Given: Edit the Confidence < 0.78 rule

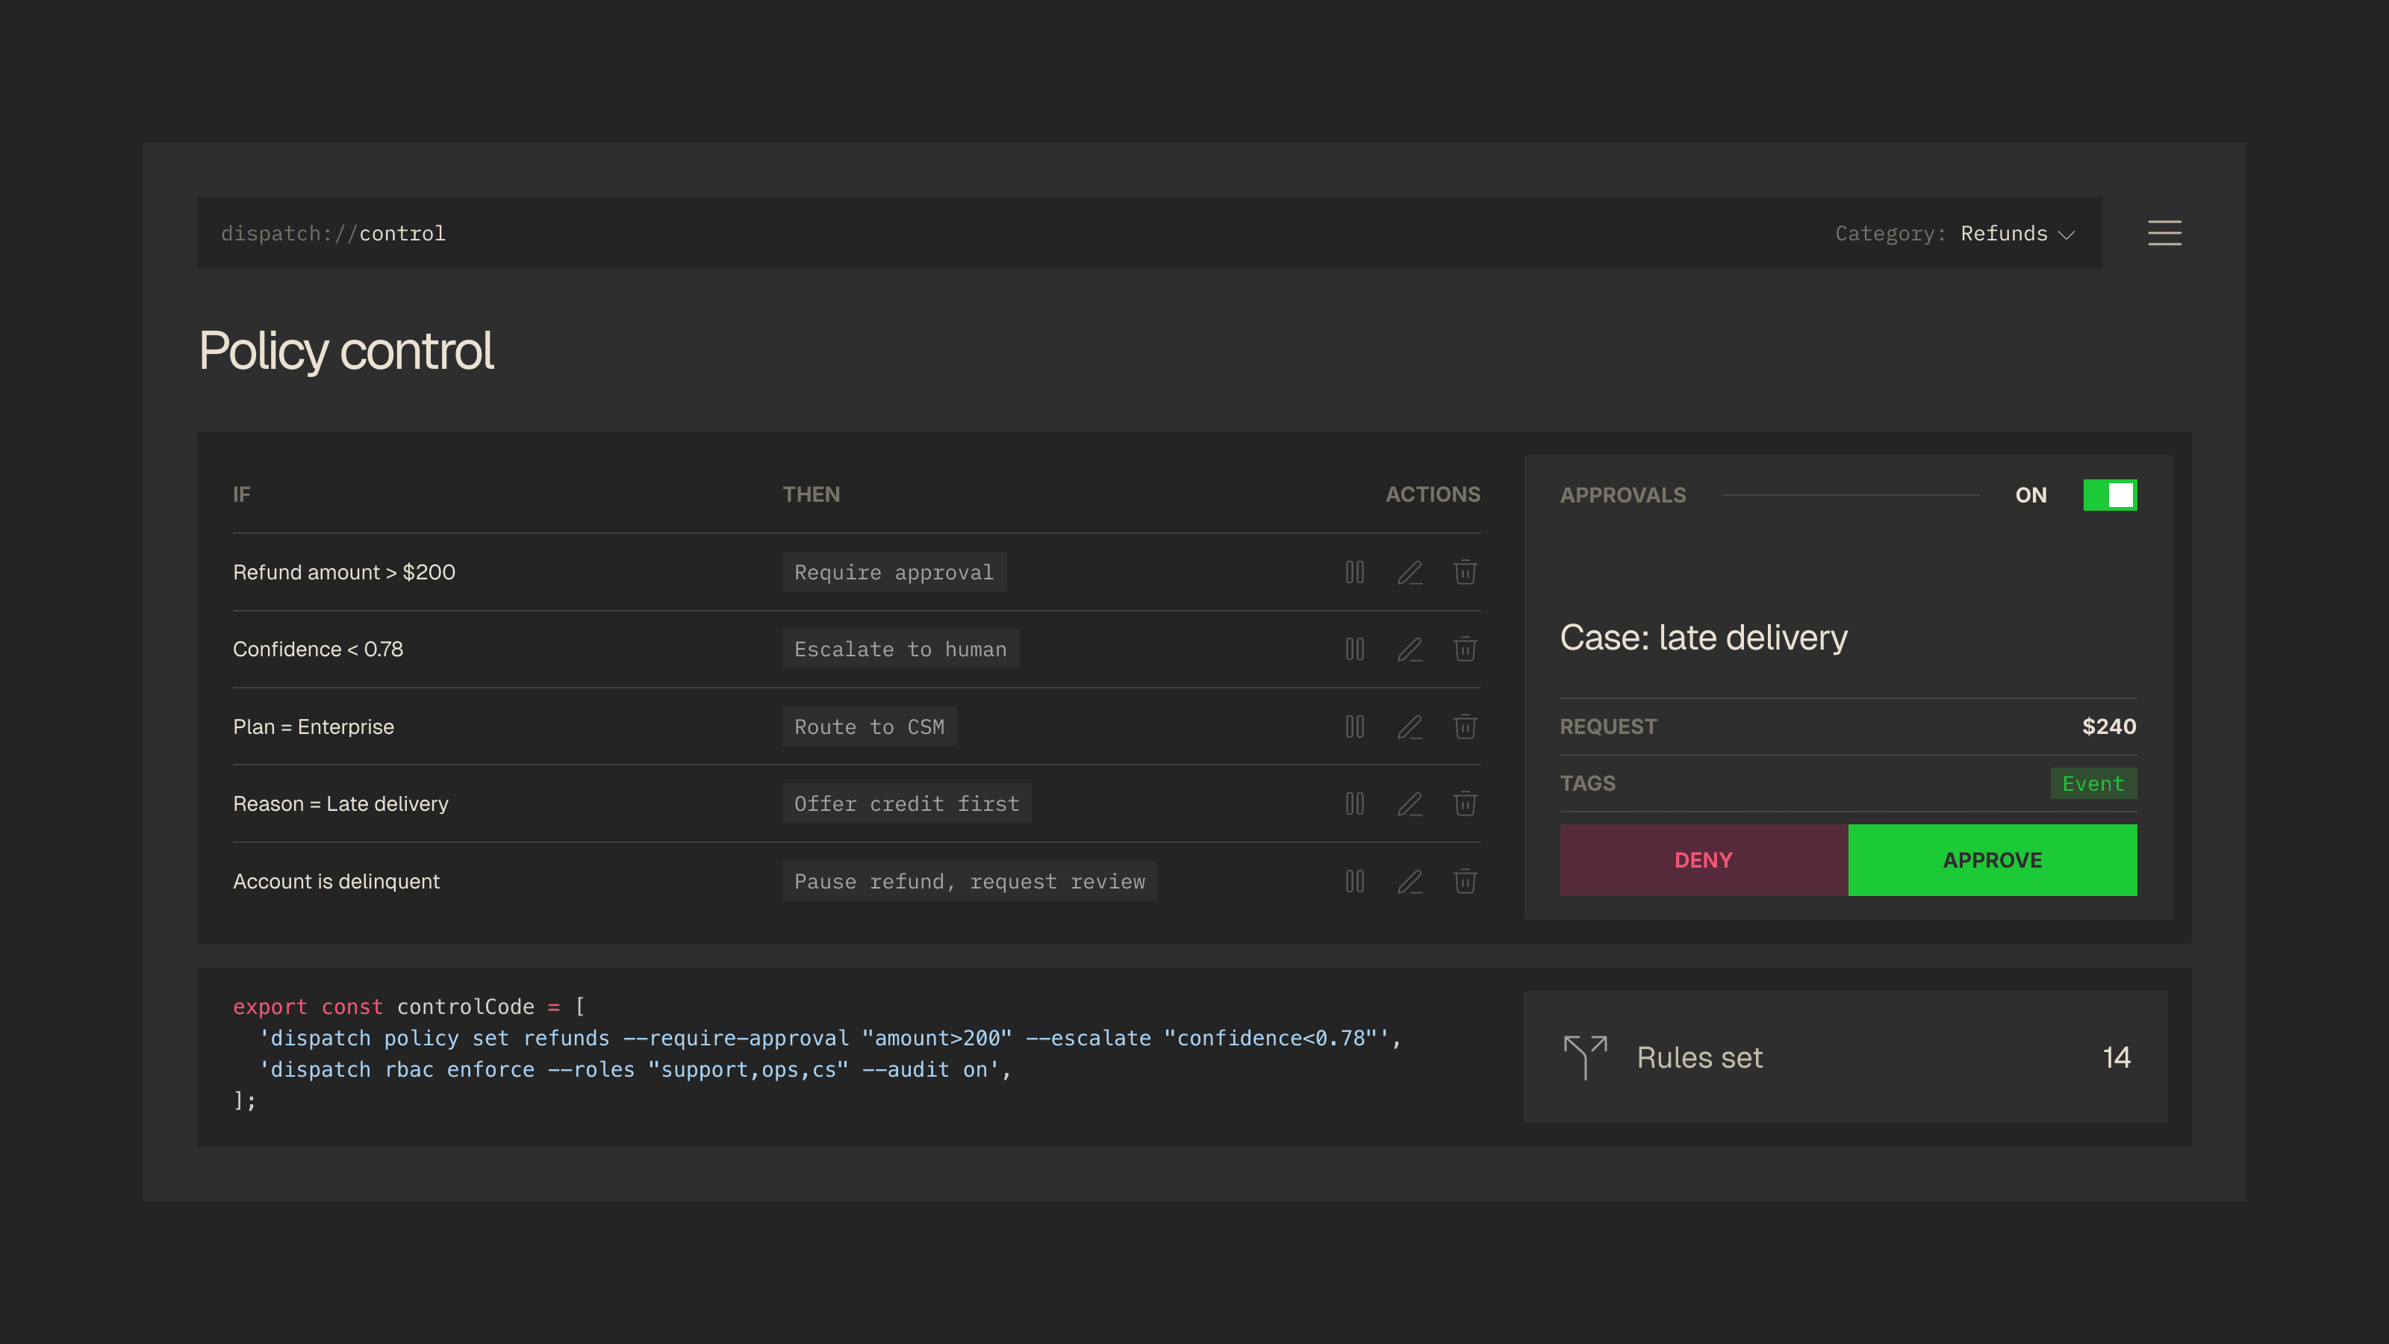Looking at the screenshot, I should pos(1410,650).
